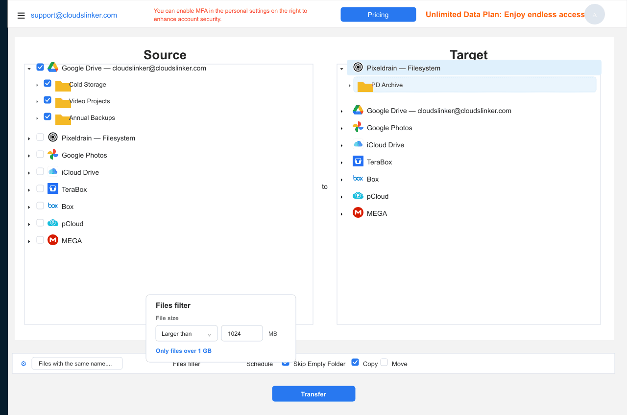This screenshot has height=415, width=627.
Task: Click the Google Photos icon in Target
Action: point(358,127)
